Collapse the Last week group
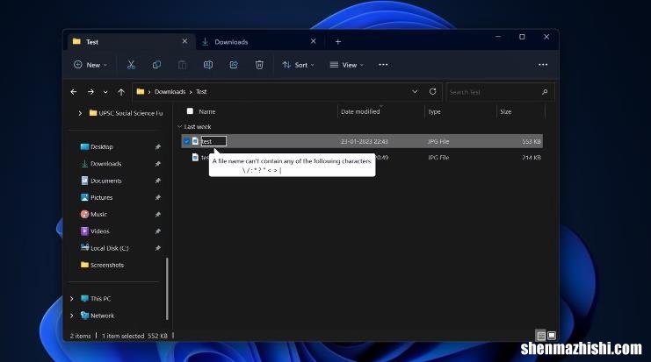 [180, 126]
